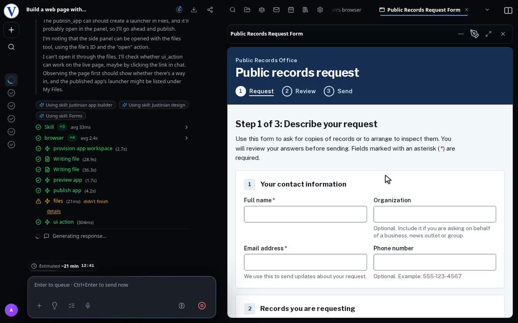The image size is (518, 323).
Task: Open the balance scales legal tool
Action: click(262, 10)
